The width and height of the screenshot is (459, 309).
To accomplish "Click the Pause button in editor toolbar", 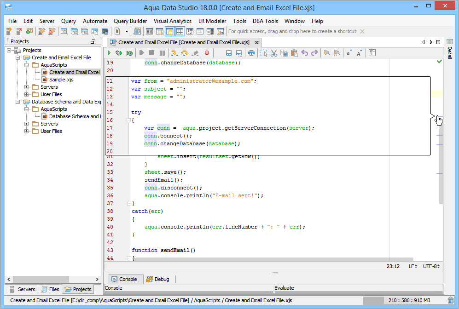I will tap(162, 53).
